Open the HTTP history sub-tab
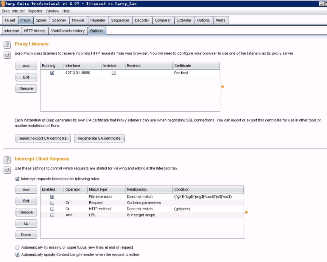 tap(35, 31)
